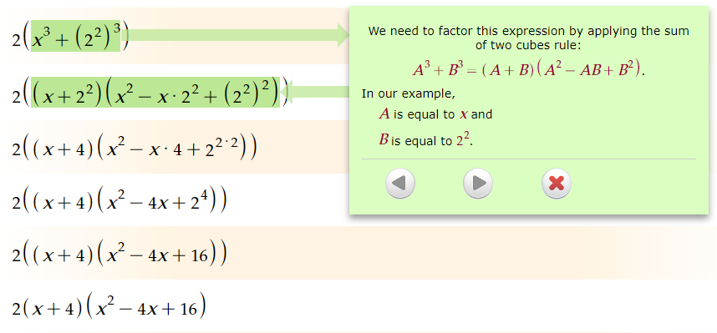Click the step 2((x+4)(x² − 4x + 16))

tap(119, 254)
